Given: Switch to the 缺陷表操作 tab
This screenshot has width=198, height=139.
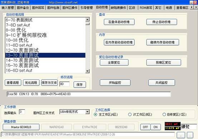Looking at the screenshot, I should click(118, 8).
